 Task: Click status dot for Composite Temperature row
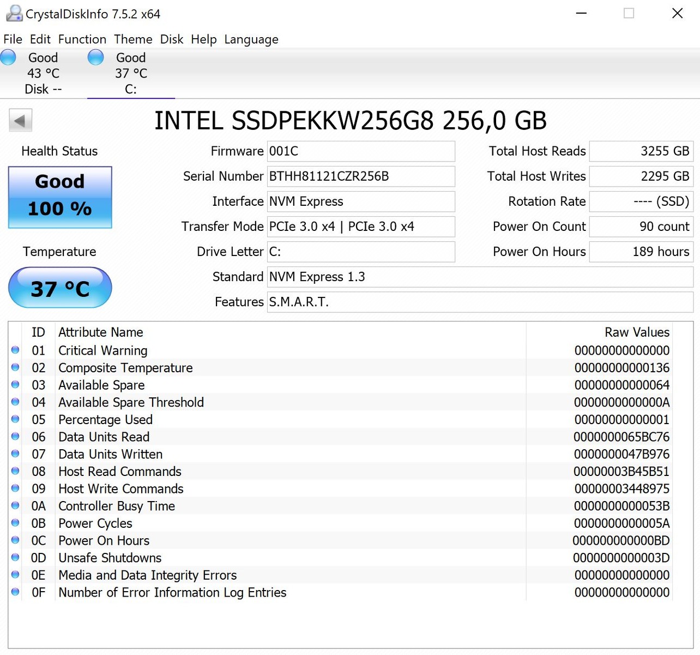[x=15, y=367]
